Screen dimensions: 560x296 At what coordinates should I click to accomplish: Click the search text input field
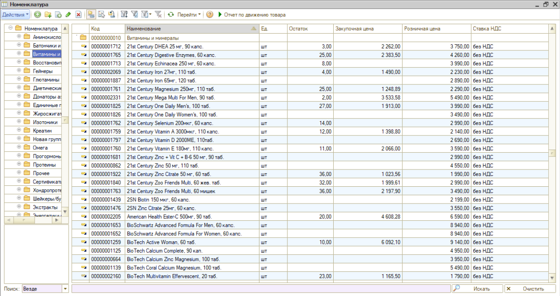tap(261, 289)
